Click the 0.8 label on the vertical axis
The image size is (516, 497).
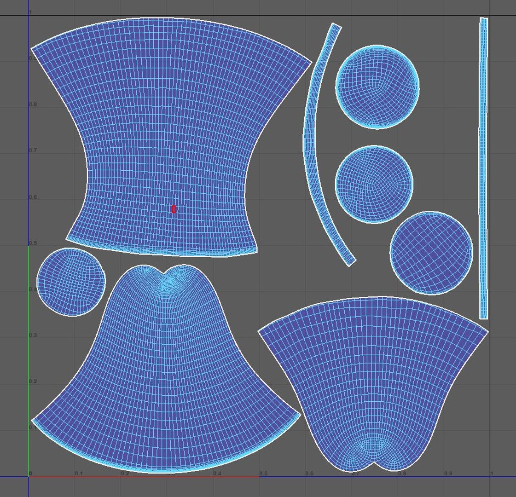click(x=33, y=104)
